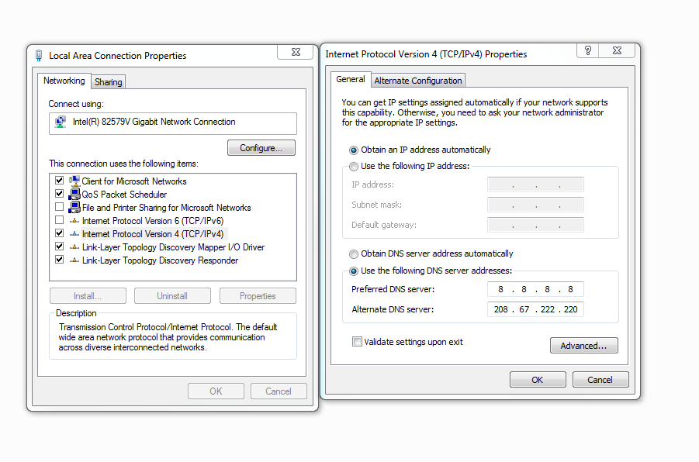
Task: Enable File and Printer Sharing checkbox
Action: pos(59,207)
